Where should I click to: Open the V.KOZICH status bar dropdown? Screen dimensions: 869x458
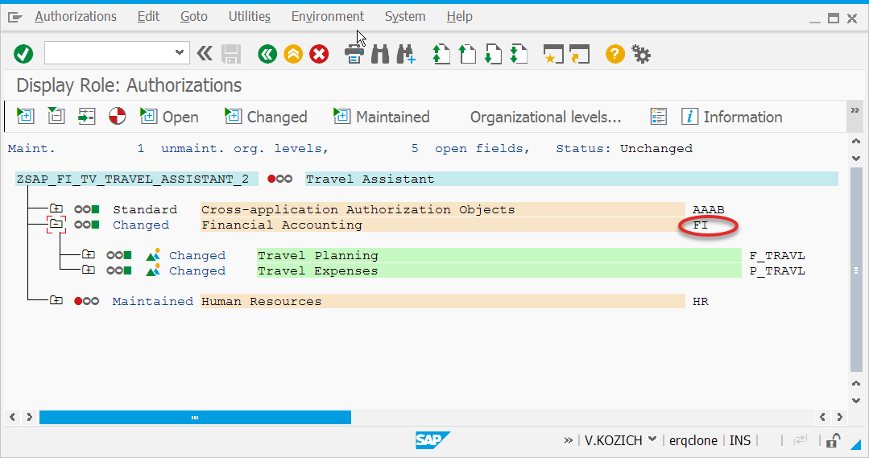click(x=652, y=439)
